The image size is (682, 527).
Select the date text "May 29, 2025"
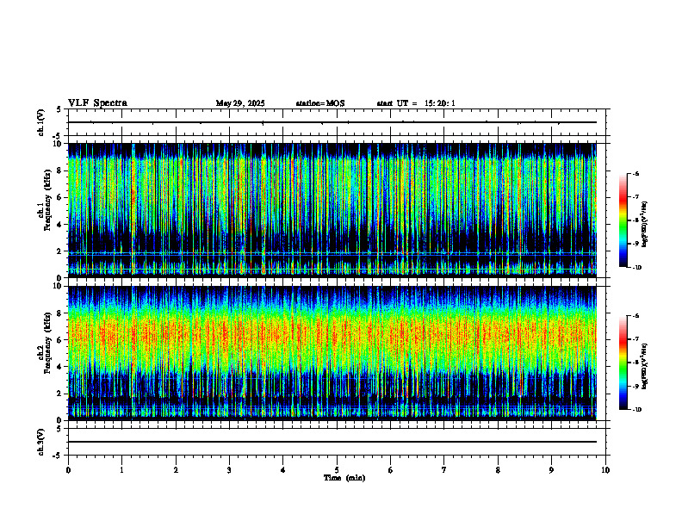coord(240,103)
